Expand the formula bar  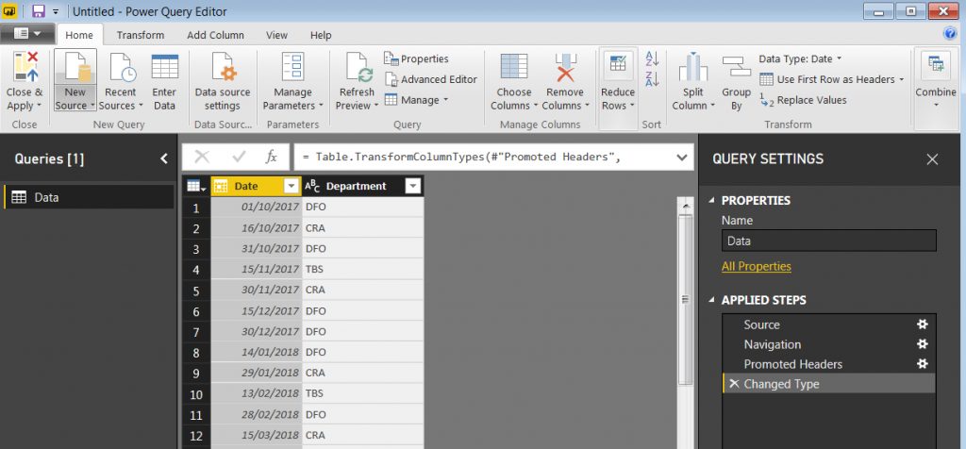click(682, 157)
